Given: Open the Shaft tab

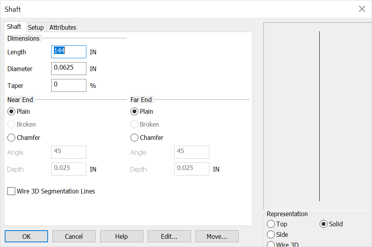Looking at the screenshot, I should [x=15, y=26].
